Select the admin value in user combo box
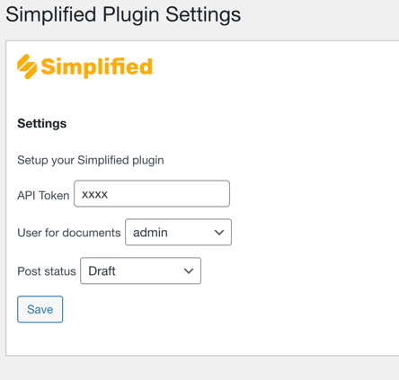 point(150,233)
